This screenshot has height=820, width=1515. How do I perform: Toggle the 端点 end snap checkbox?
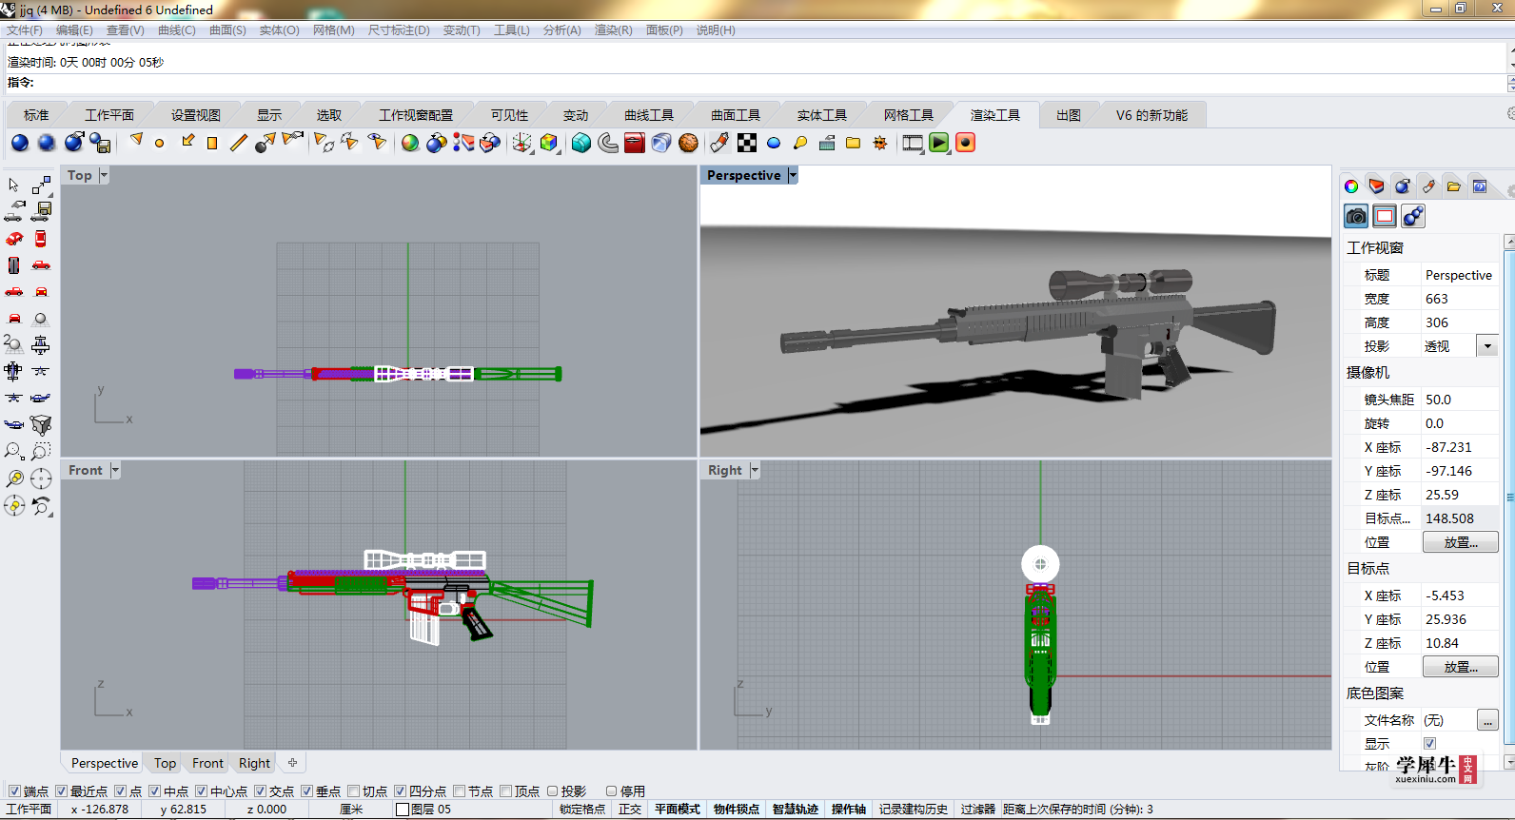tap(14, 791)
